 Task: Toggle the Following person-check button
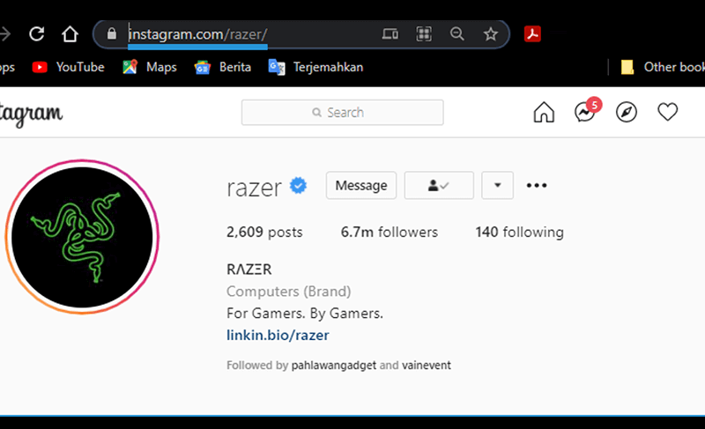439,185
